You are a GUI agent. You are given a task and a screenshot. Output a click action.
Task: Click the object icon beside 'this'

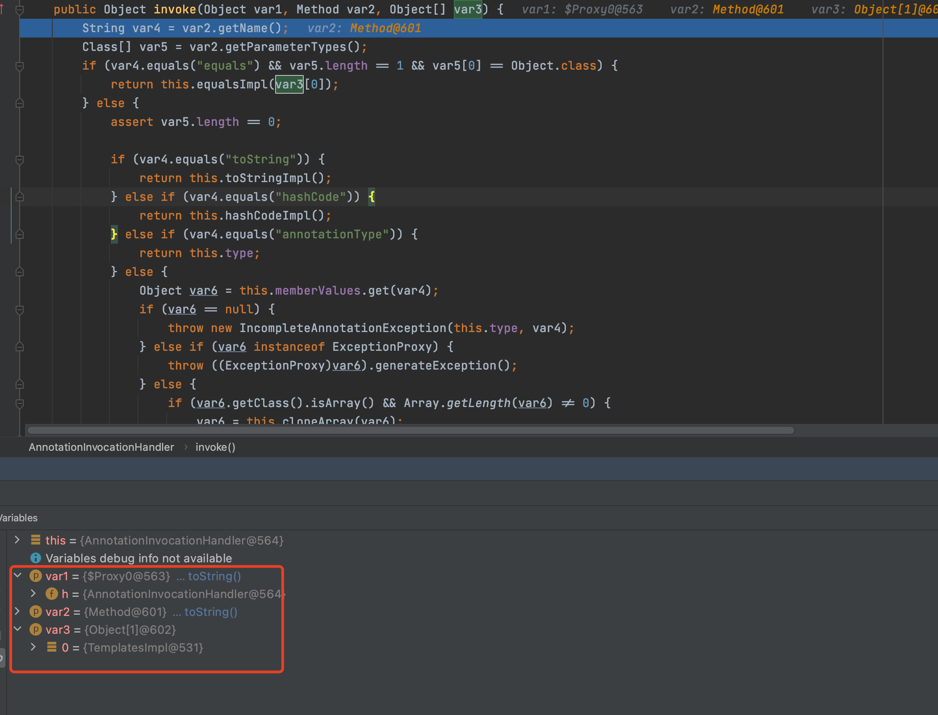tap(36, 540)
